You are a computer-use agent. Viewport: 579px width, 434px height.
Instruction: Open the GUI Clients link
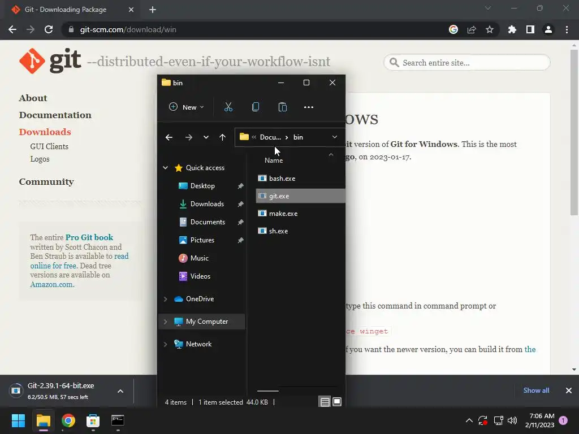49,146
